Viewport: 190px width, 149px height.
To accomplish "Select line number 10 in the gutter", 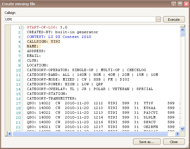I will pyautogui.click(x=18, y=70).
